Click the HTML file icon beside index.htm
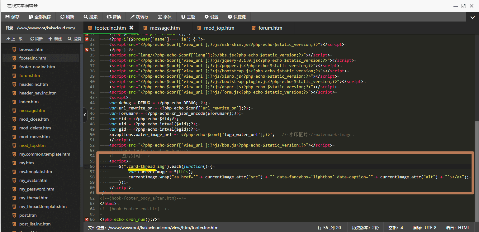Viewport: 479px width, 232px height. coord(14,102)
